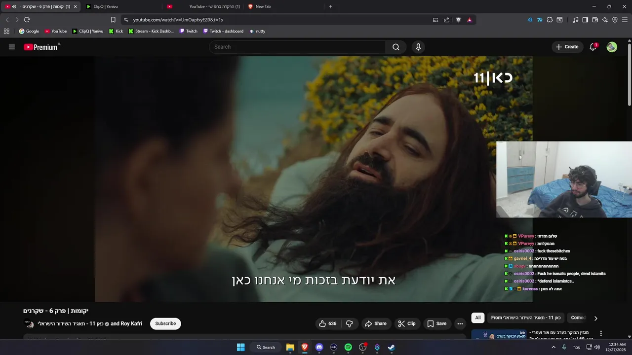Screen dimensions: 632x355
Task: Open the taskbar clock showing 12:34 AM
Action: point(617,347)
